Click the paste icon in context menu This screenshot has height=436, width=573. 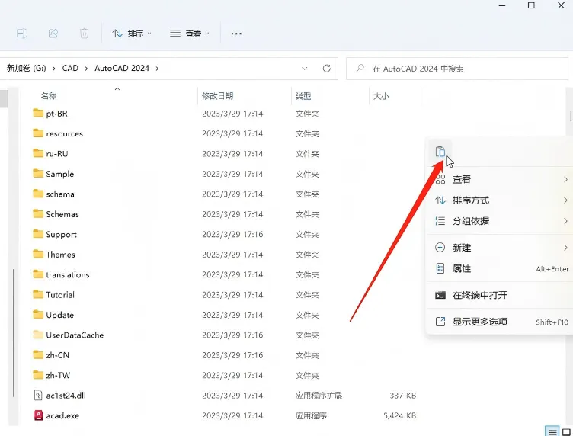[x=440, y=151]
